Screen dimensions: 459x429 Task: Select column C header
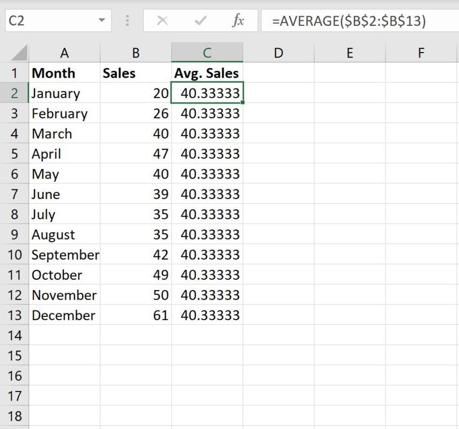coord(208,53)
